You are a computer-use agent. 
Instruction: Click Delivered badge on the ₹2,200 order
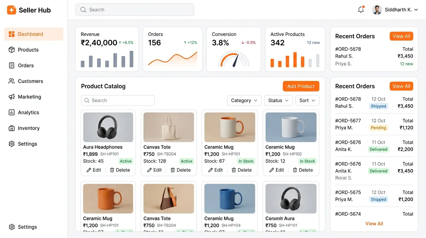(378, 149)
